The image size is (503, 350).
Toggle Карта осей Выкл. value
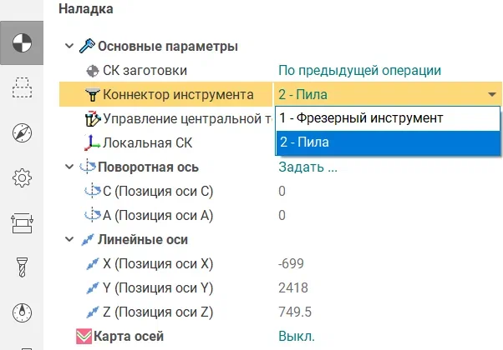point(297,336)
